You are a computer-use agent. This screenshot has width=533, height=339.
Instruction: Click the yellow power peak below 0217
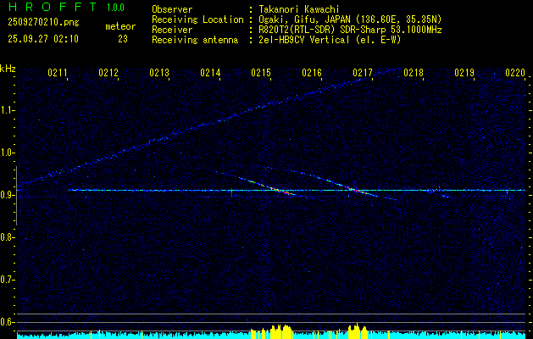coord(358,331)
